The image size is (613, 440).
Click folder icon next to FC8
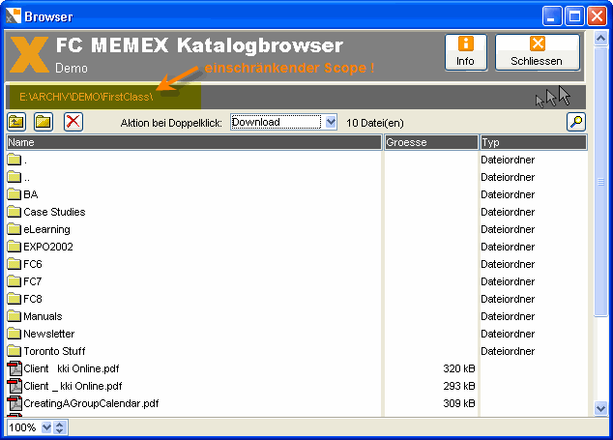[15, 299]
